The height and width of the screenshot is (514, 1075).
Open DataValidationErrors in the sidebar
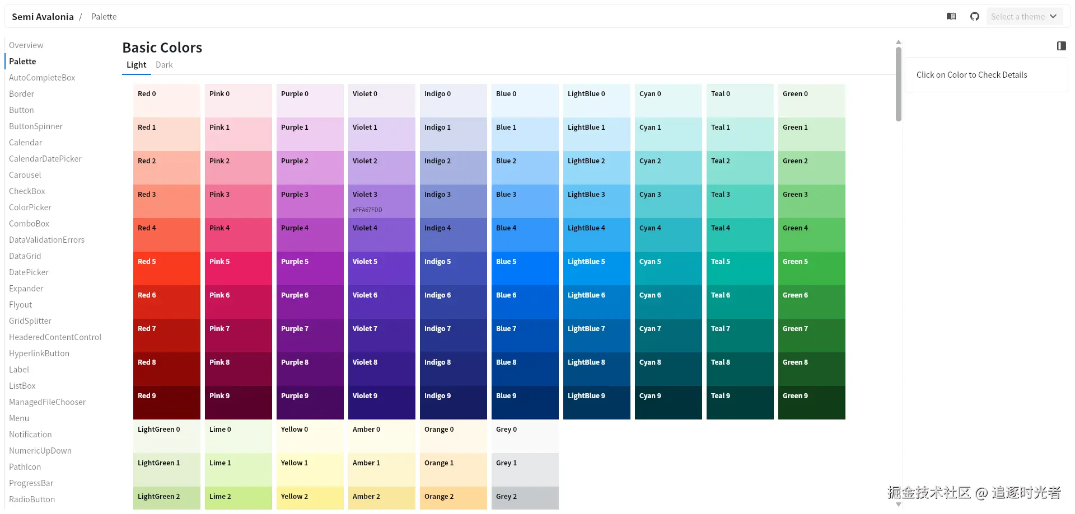tap(46, 240)
